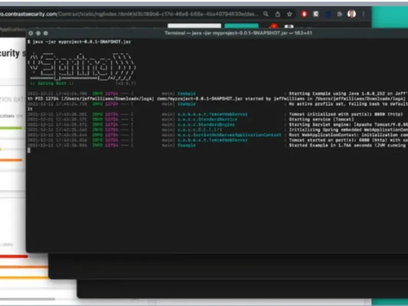Open the red extension icon in browser toolbar

(x=304, y=14)
